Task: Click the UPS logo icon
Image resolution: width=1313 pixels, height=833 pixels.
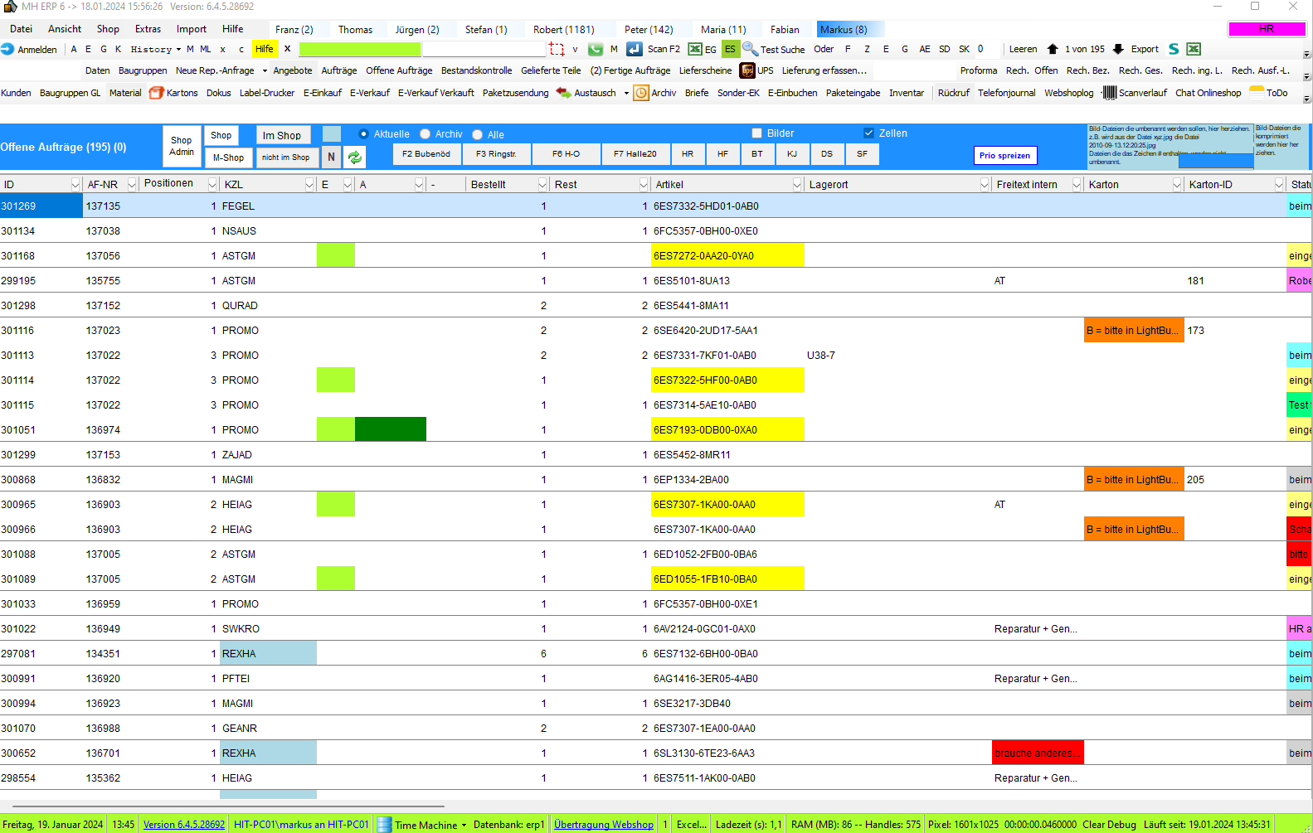Action: (747, 70)
